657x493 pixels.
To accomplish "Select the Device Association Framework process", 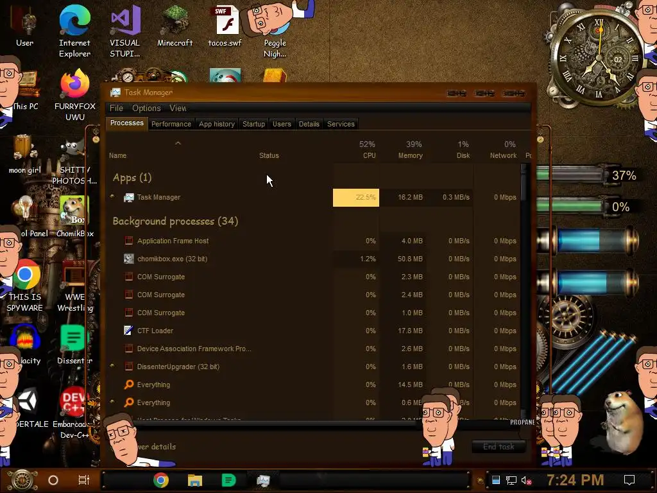I will coord(313,349).
